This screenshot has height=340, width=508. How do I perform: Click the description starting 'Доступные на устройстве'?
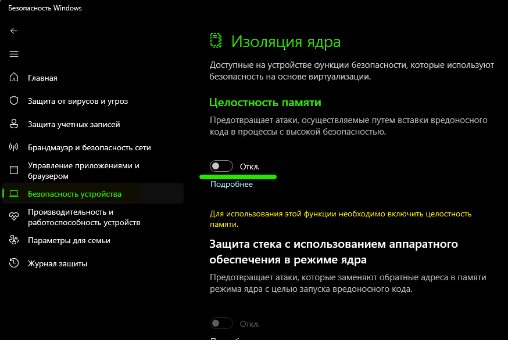352,71
